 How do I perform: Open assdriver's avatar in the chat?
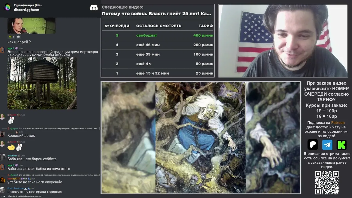2,157
